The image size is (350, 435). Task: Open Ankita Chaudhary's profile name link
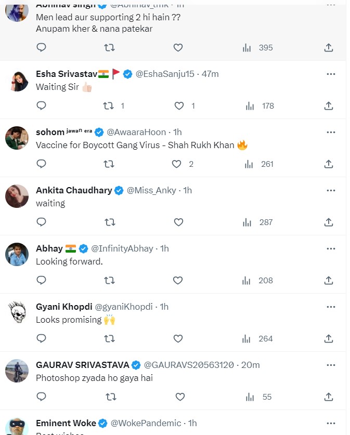[x=74, y=190]
